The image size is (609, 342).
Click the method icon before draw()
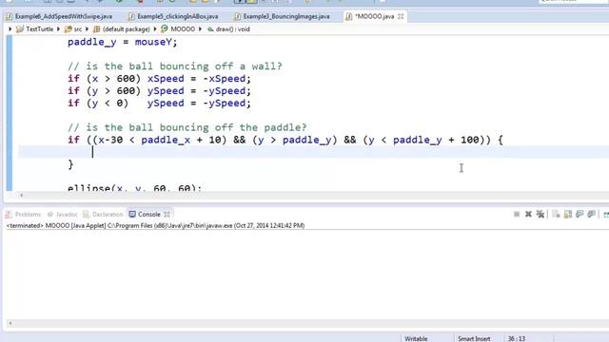click(x=210, y=29)
